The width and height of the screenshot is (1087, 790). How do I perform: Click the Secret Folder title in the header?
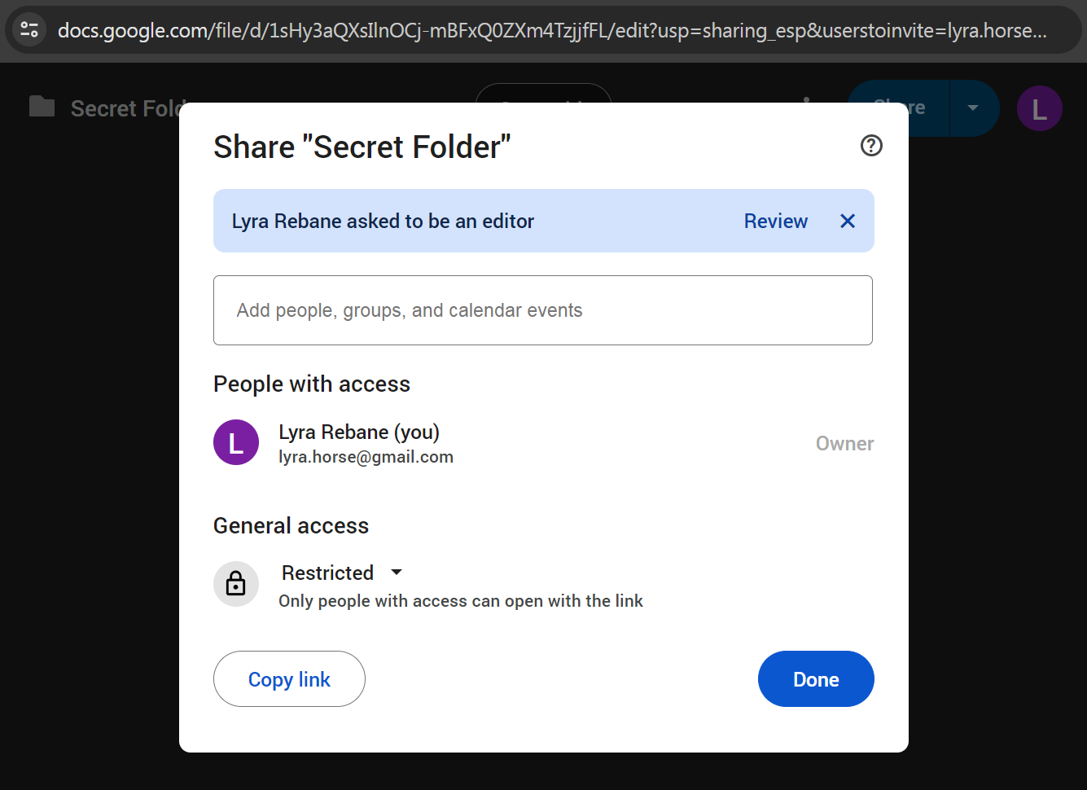pyautogui.click(x=122, y=108)
